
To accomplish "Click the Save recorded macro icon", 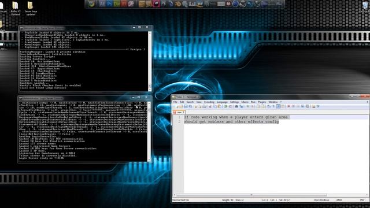I will coord(308,106).
